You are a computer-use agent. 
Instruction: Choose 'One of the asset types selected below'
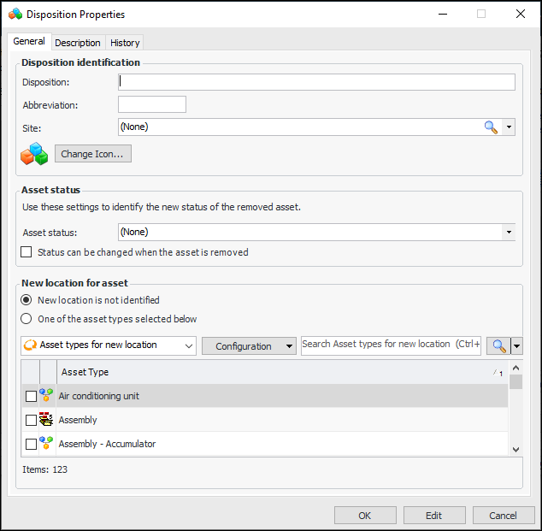[x=27, y=319]
